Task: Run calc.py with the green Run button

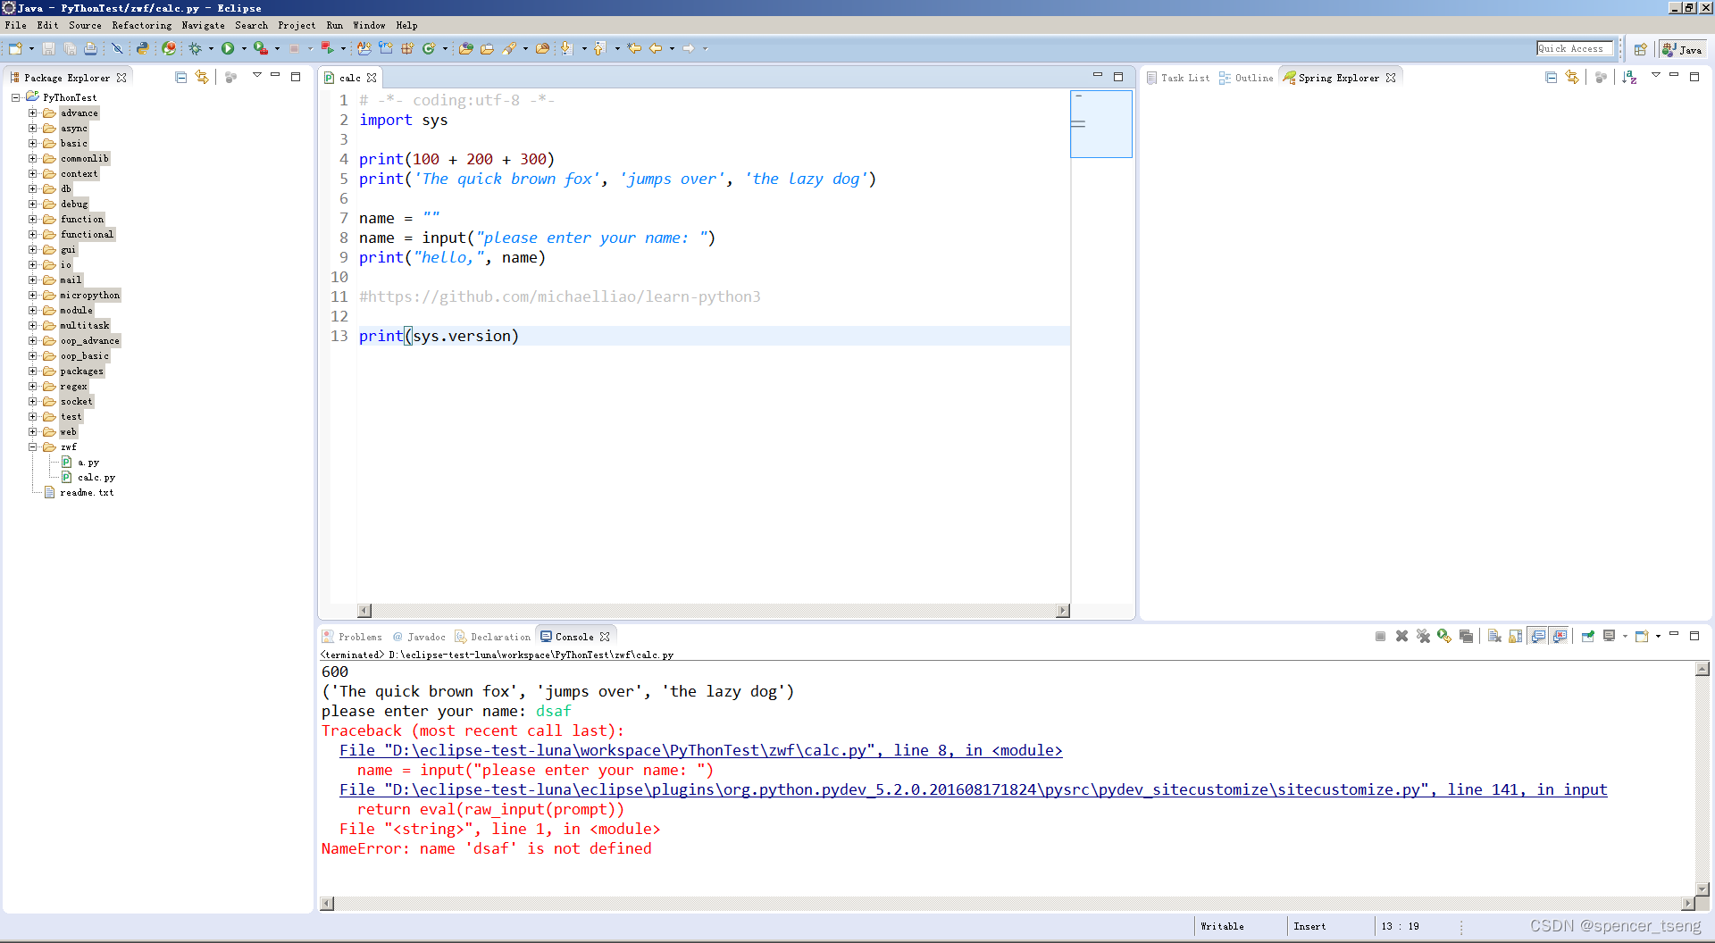Action: 228,48
